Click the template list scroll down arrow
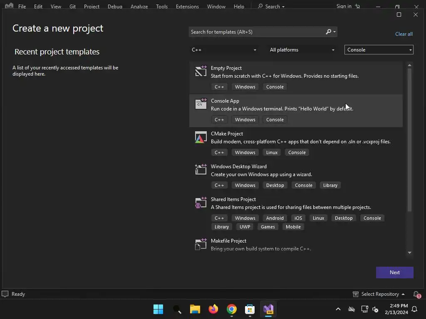 tap(409, 253)
